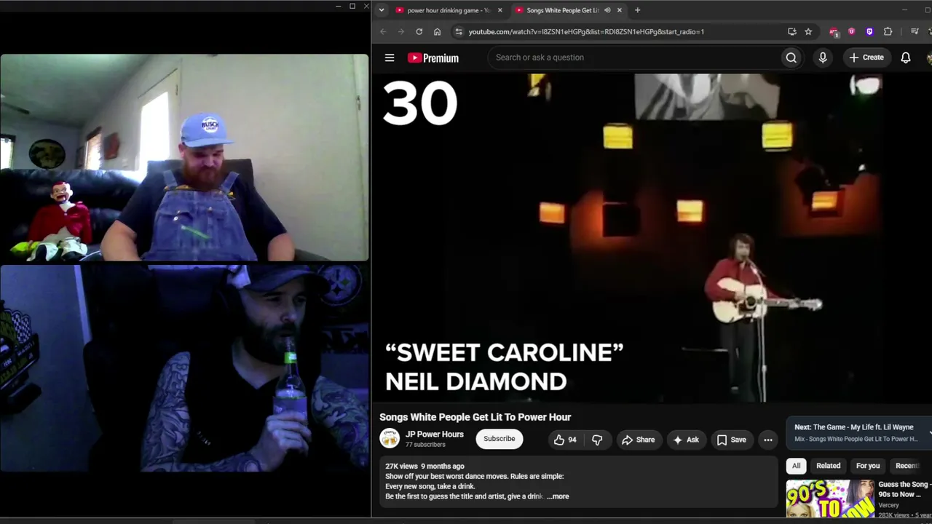View site information icon in address bar

click(458, 31)
